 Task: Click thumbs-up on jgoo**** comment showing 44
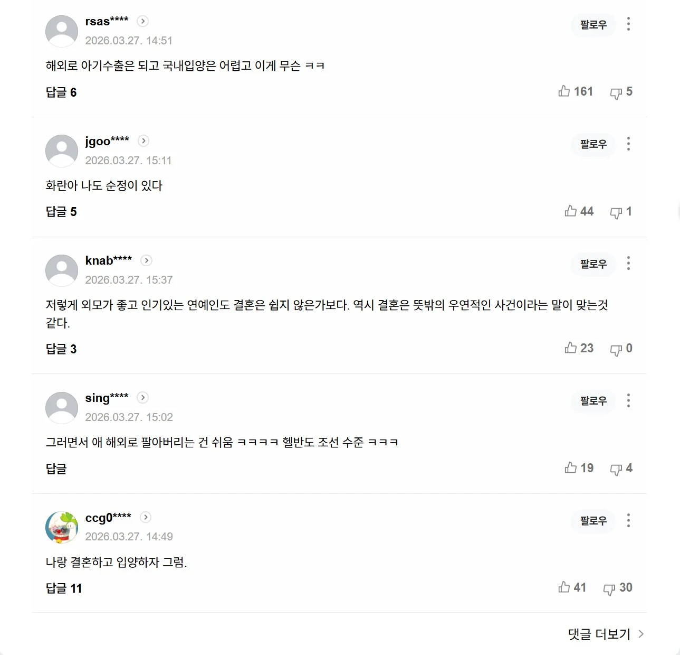point(570,211)
